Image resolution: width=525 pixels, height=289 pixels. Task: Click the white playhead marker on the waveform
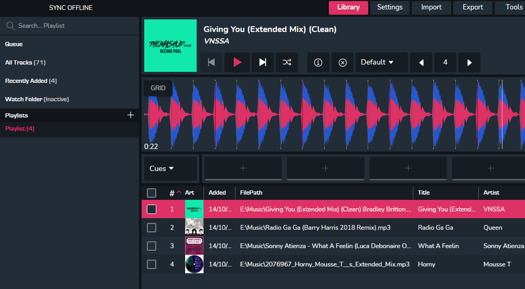[502, 114]
